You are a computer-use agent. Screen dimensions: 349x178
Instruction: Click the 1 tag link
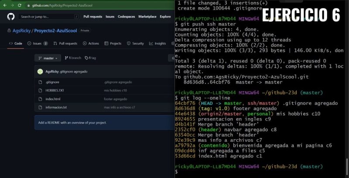pos(90,58)
